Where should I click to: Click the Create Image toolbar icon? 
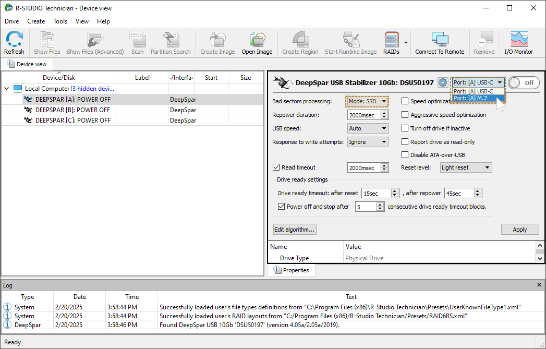pos(217,39)
